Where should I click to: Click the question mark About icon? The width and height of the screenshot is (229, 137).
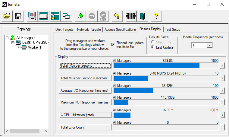tap(156, 16)
